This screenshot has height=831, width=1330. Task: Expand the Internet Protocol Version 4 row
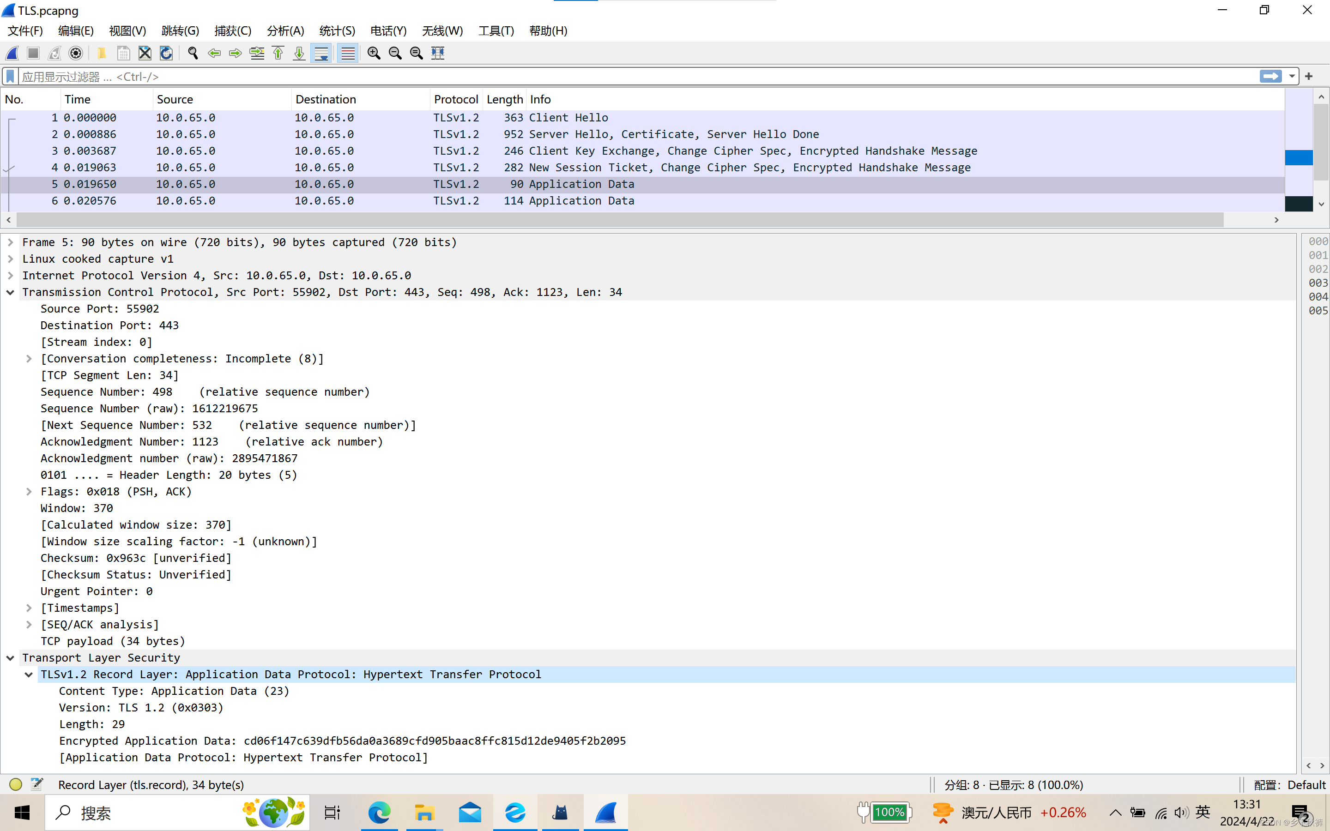pos(10,275)
